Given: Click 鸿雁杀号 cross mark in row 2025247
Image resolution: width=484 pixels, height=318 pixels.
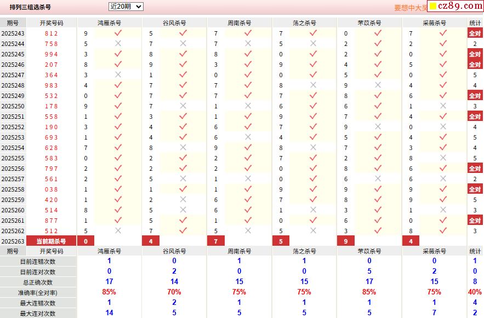Looking at the screenshot, I should point(118,74).
